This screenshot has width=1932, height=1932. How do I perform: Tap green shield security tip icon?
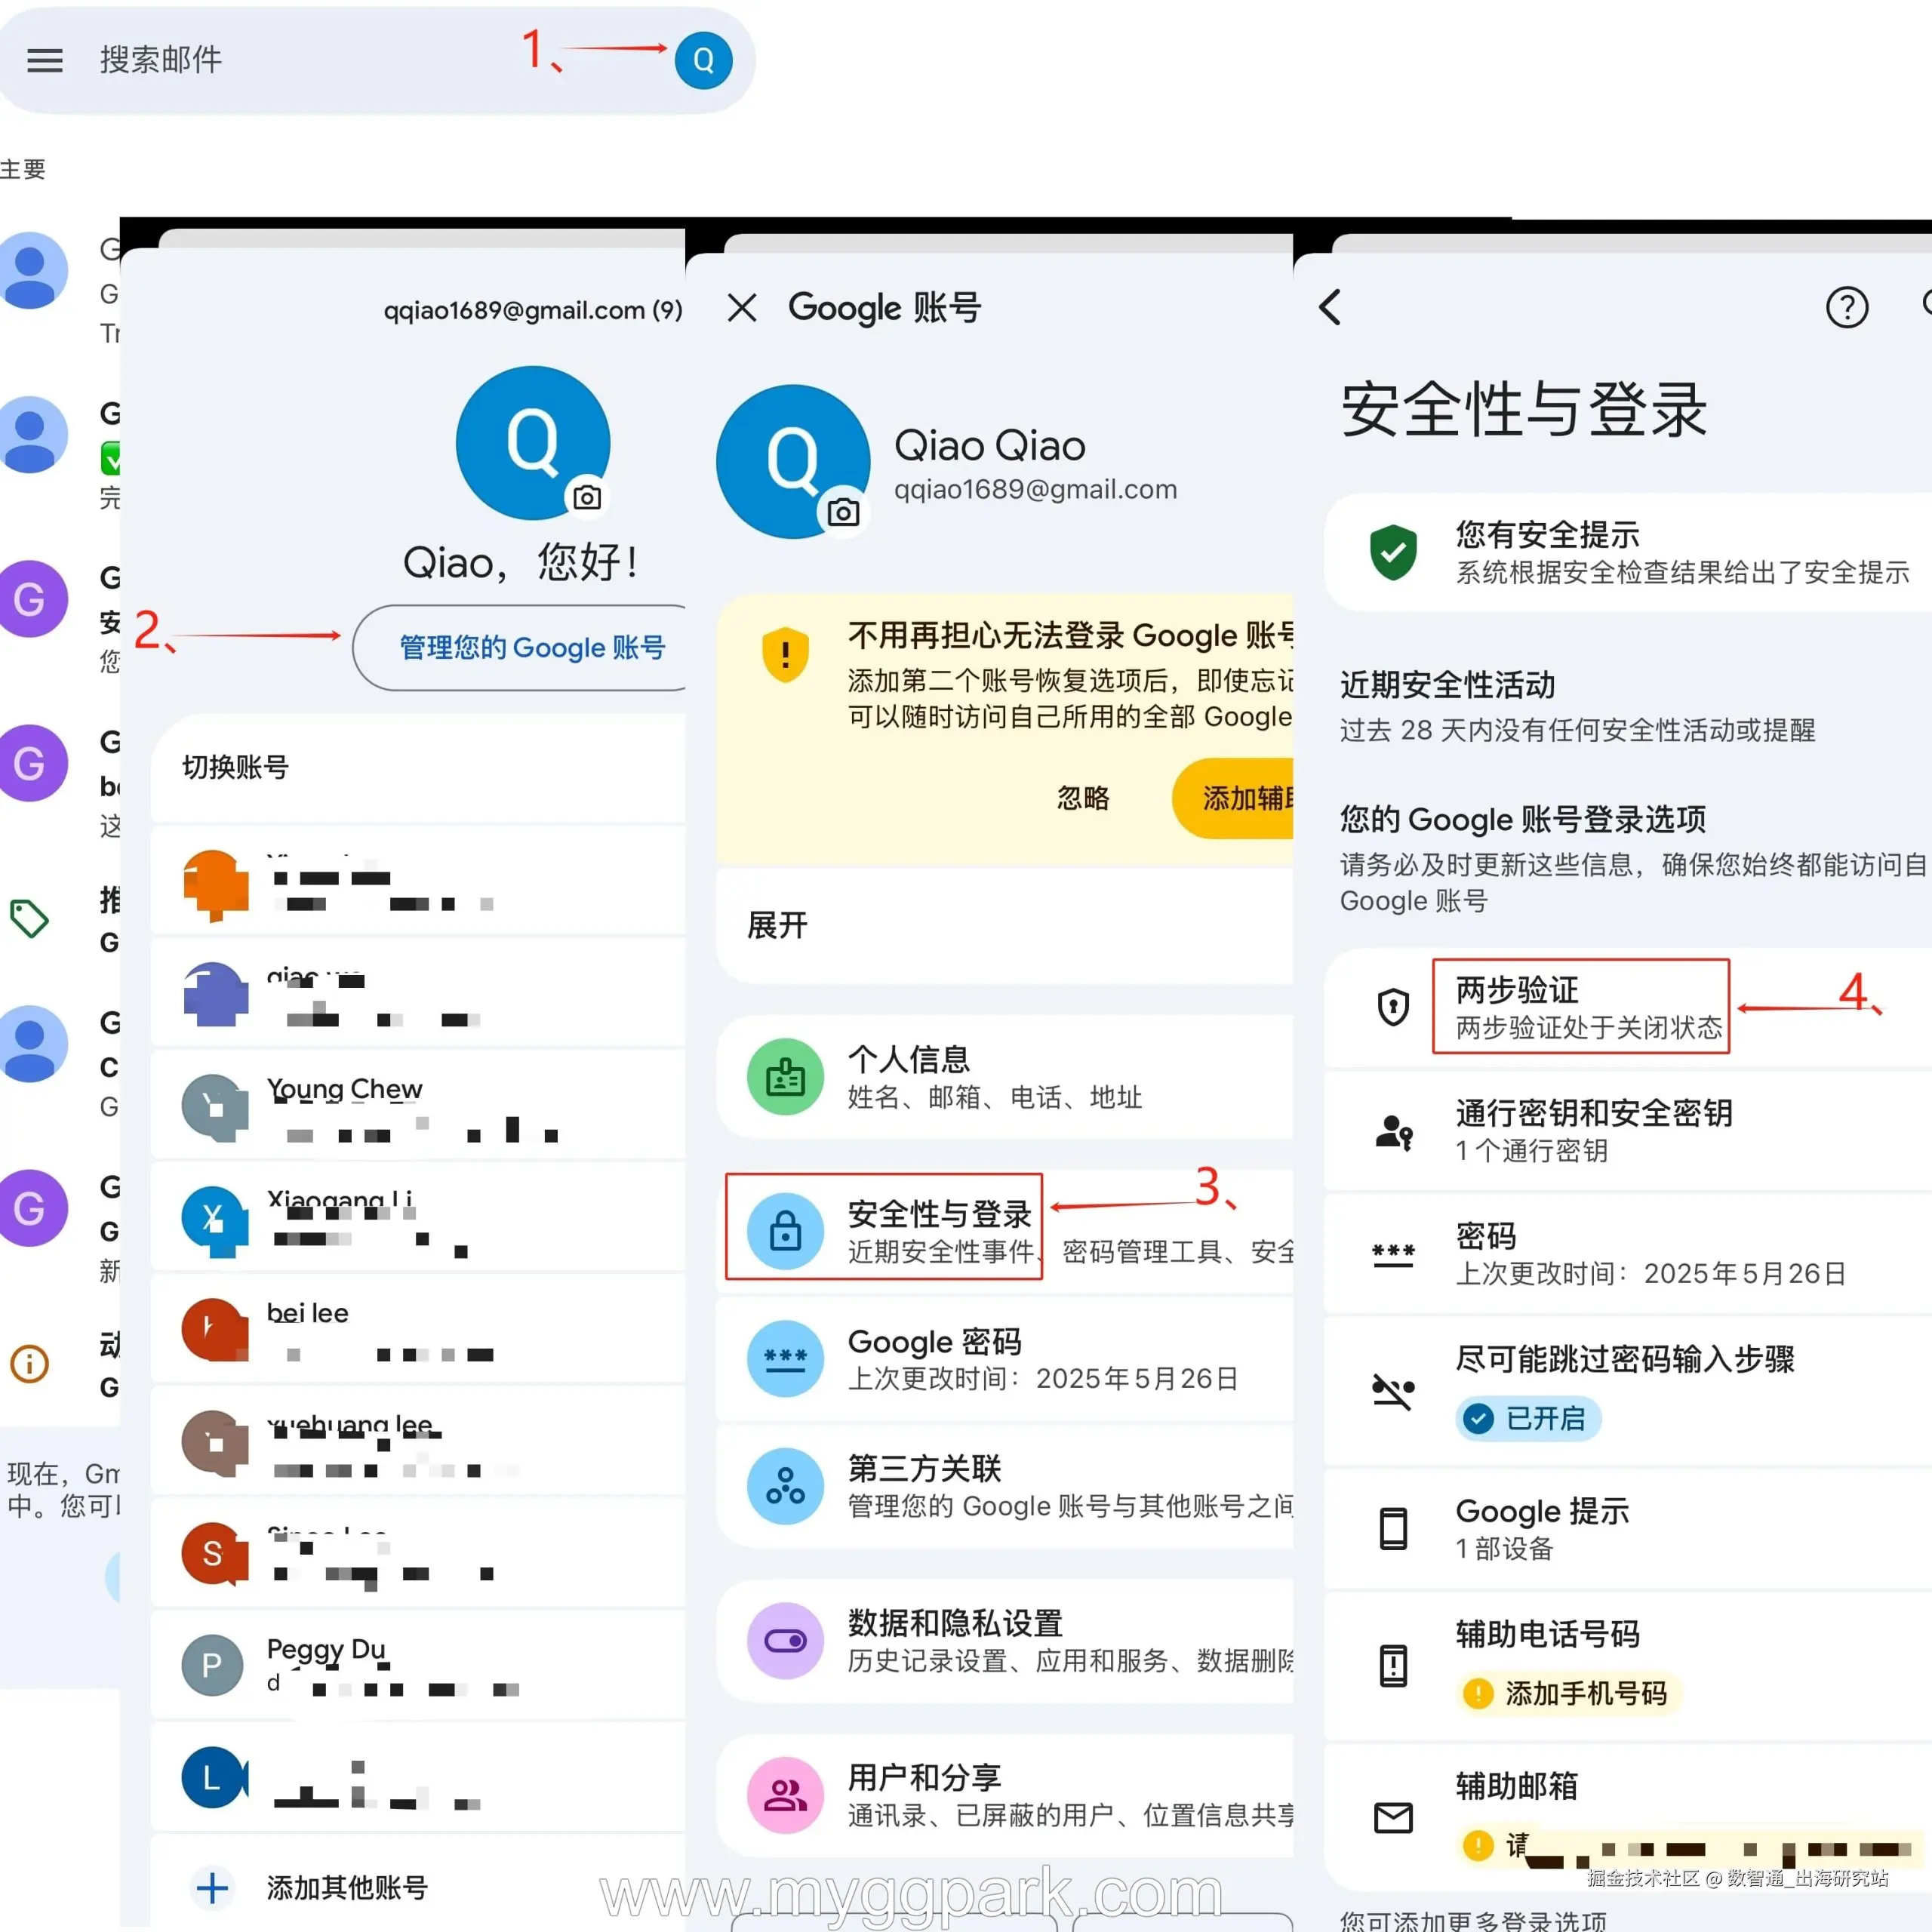1393,552
